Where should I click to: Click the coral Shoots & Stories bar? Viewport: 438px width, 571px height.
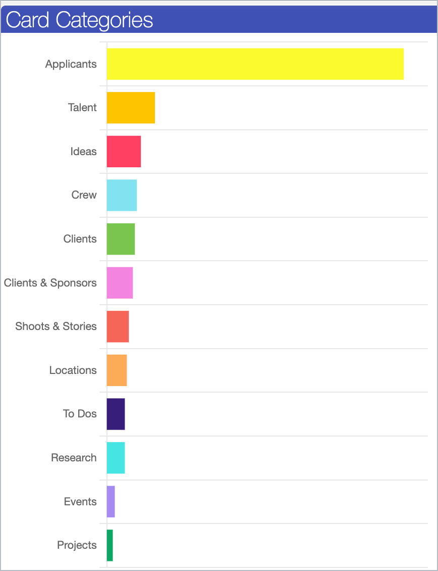118,326
